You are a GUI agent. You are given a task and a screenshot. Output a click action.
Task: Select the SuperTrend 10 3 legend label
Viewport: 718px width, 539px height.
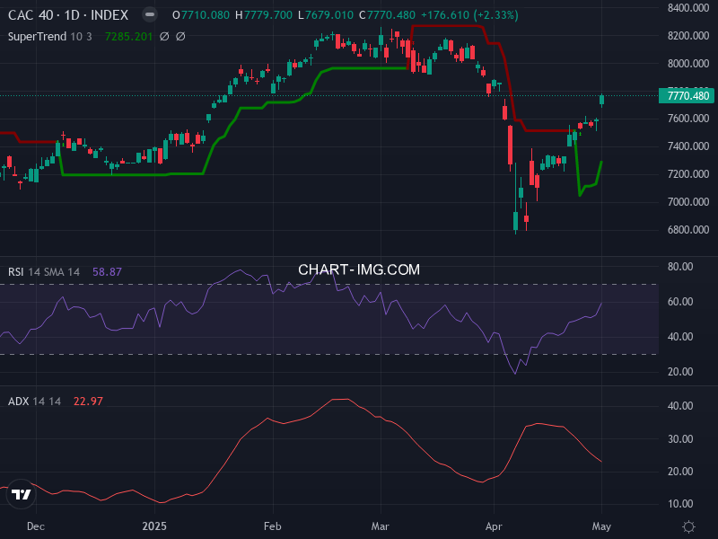[50, 36]
